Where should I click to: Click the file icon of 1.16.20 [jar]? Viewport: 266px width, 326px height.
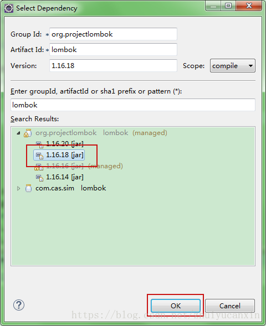(x=39, y=144)
